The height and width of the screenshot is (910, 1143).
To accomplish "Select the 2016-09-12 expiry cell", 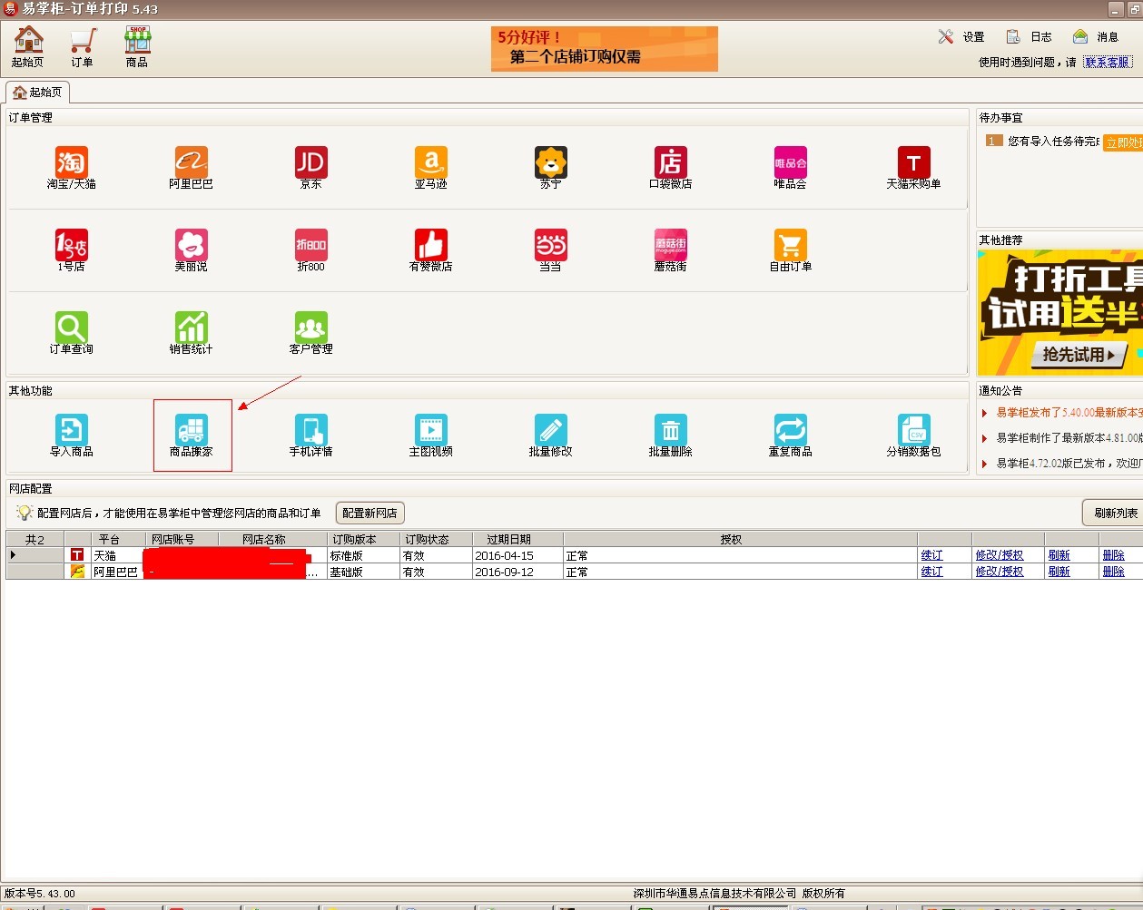I will 517,572.
